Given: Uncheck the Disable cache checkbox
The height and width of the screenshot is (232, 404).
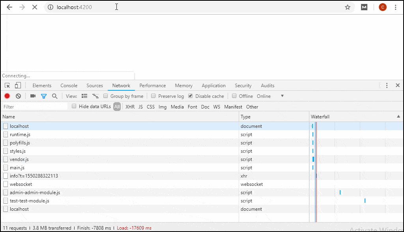Looking at the screenshot, I should [191, 96].
